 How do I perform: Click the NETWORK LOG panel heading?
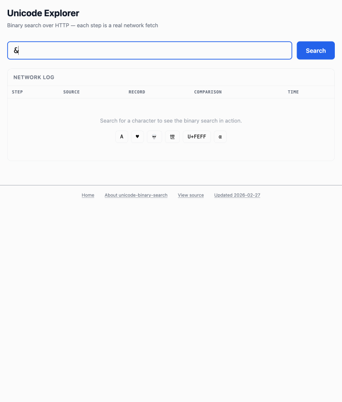click(33, 77)
